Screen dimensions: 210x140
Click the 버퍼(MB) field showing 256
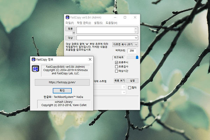click(x=132, y=51)
